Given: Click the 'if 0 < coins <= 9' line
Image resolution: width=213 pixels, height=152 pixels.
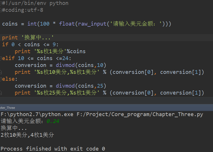Looking at the screenshot, I should (30, 45).
